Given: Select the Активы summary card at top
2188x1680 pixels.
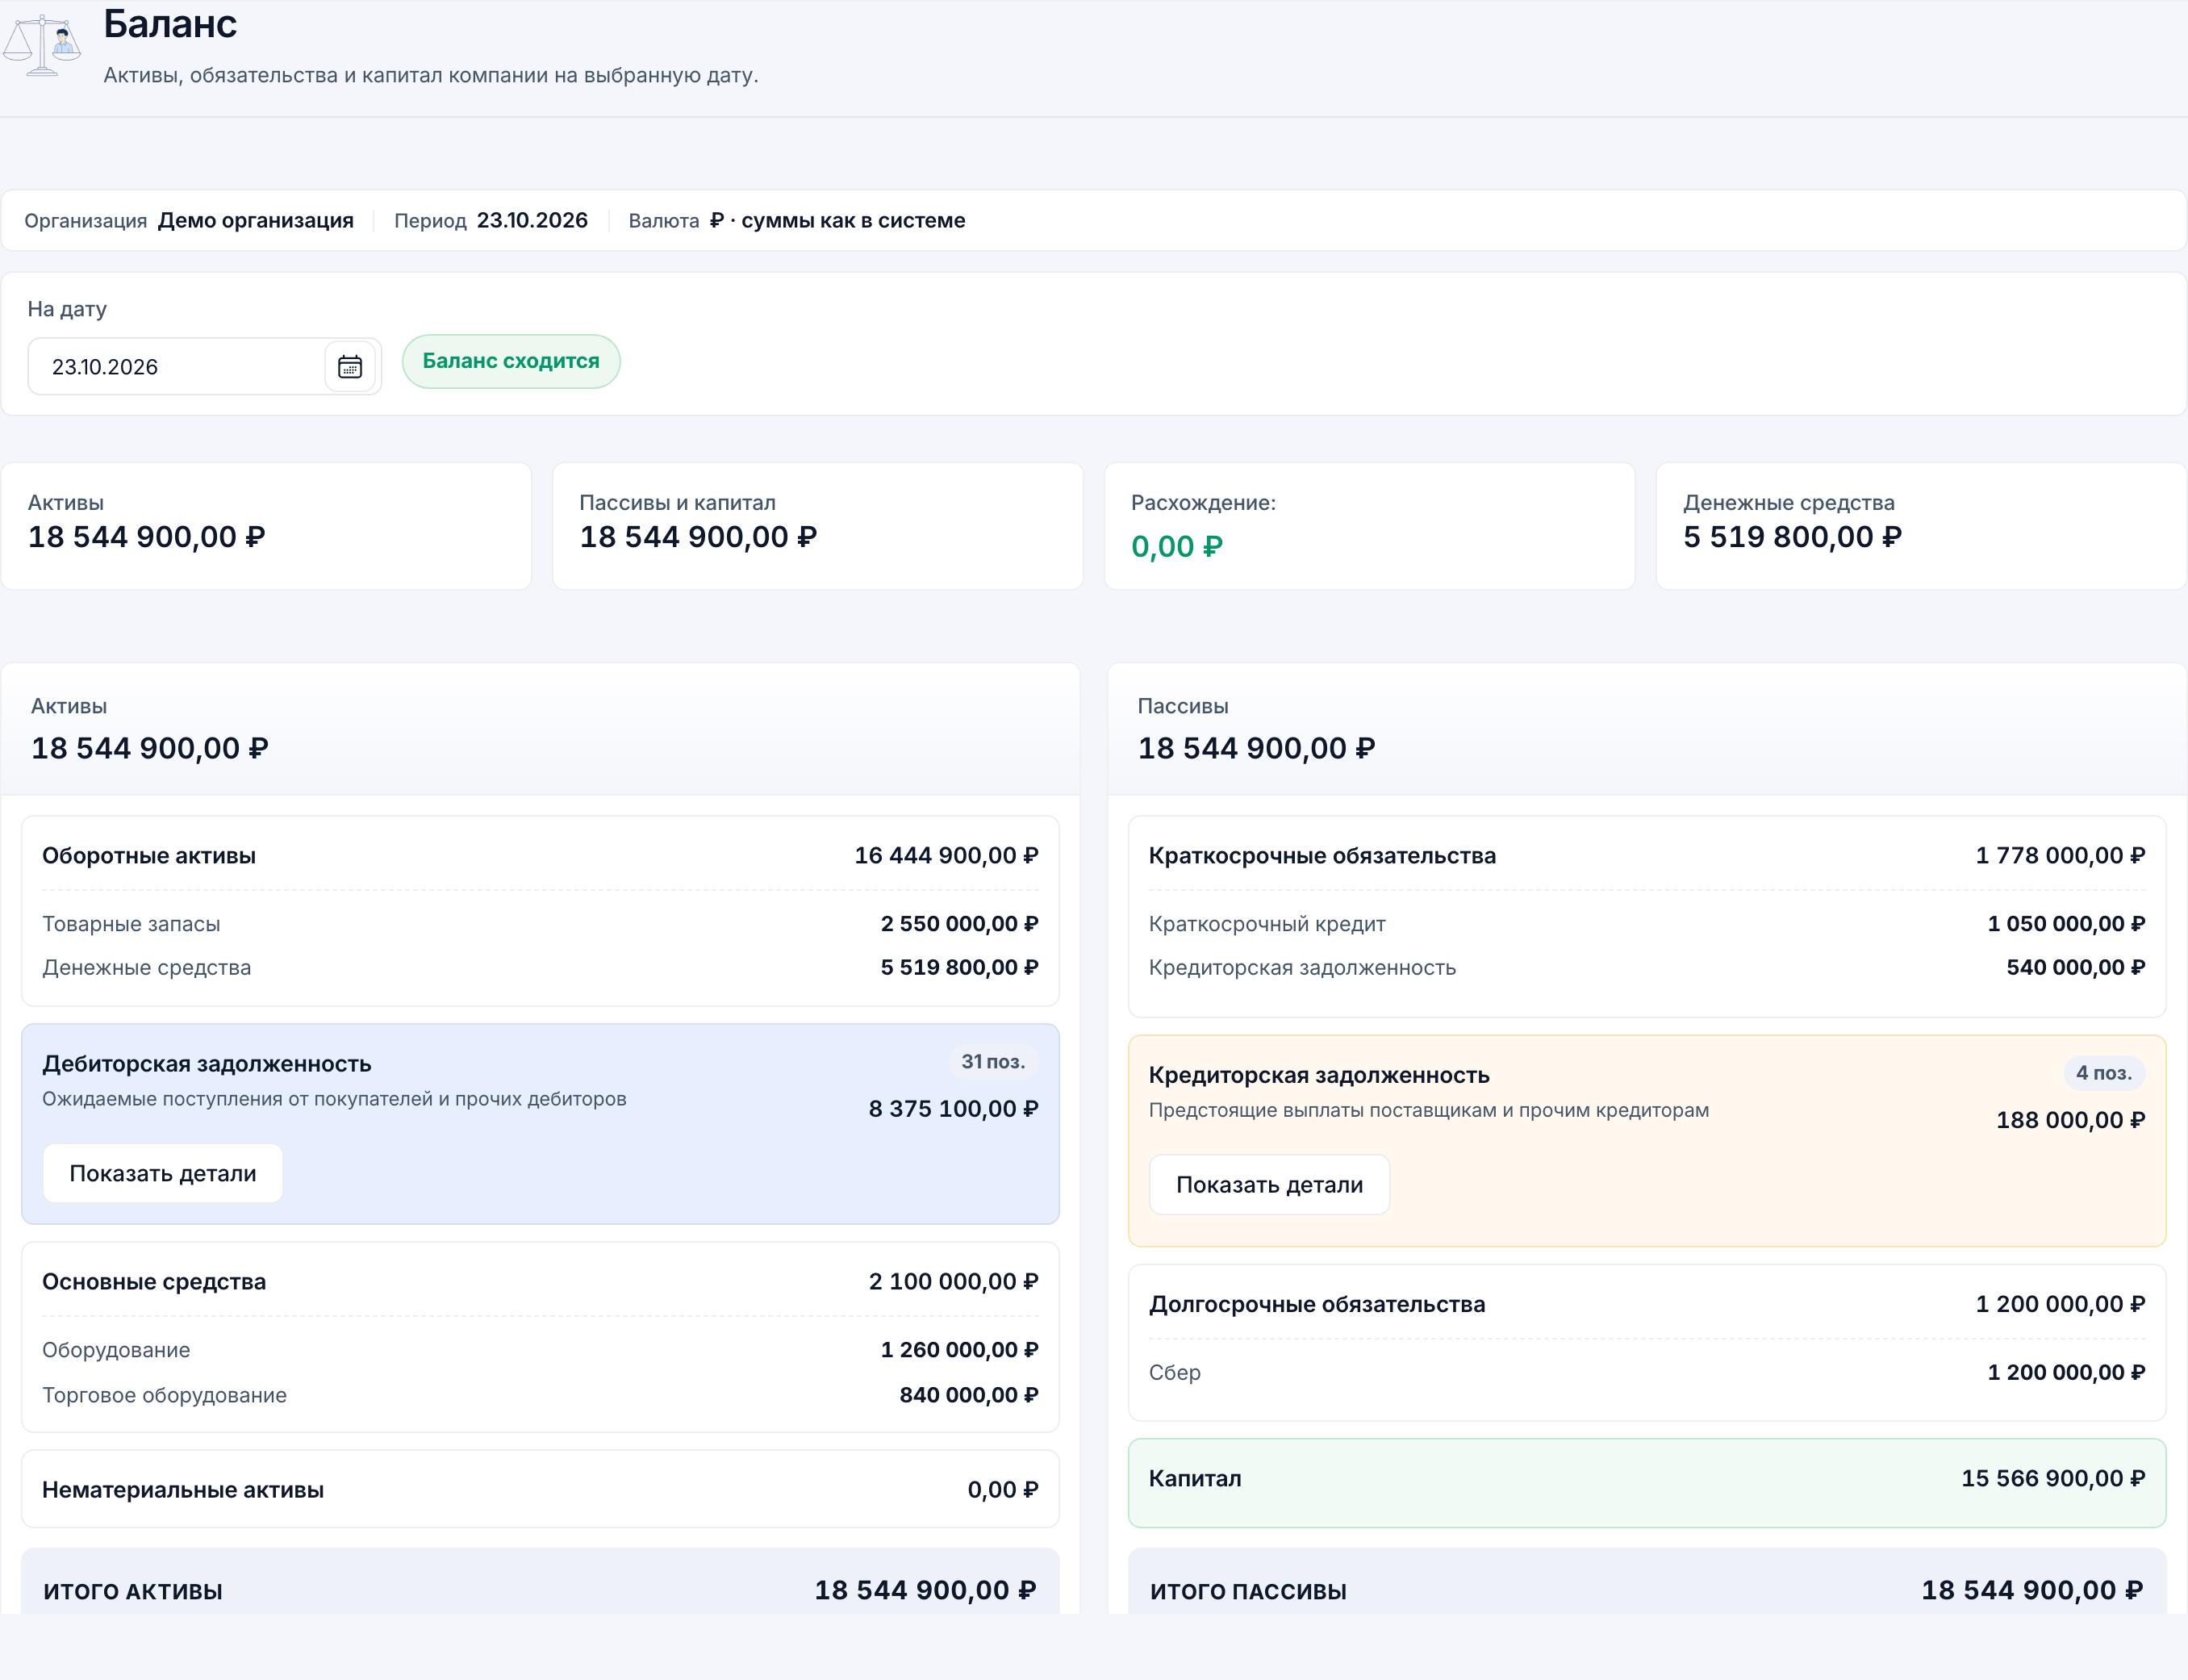Looking at the screenshot, I should coord(266,526).
